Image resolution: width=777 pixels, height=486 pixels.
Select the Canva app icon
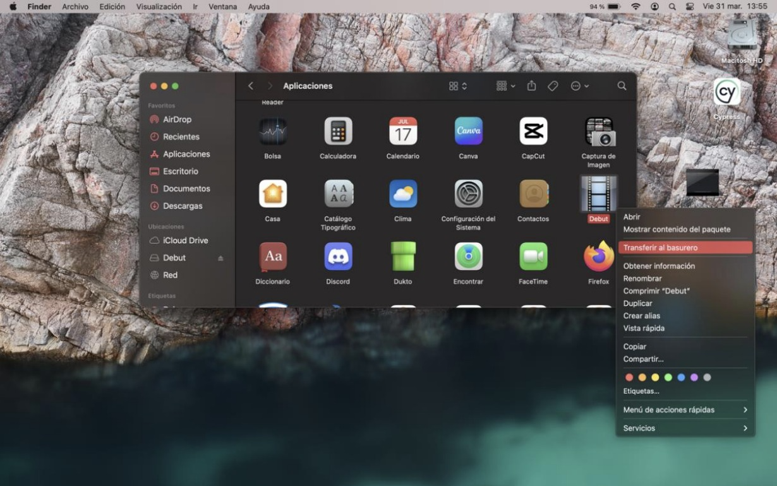pos(469,131)
